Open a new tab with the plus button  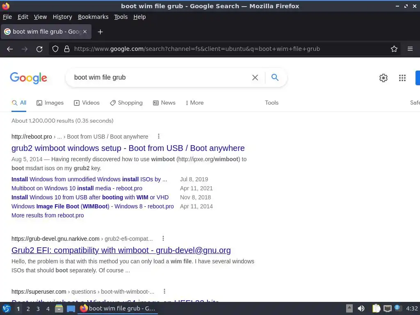[x=100, y=32]
